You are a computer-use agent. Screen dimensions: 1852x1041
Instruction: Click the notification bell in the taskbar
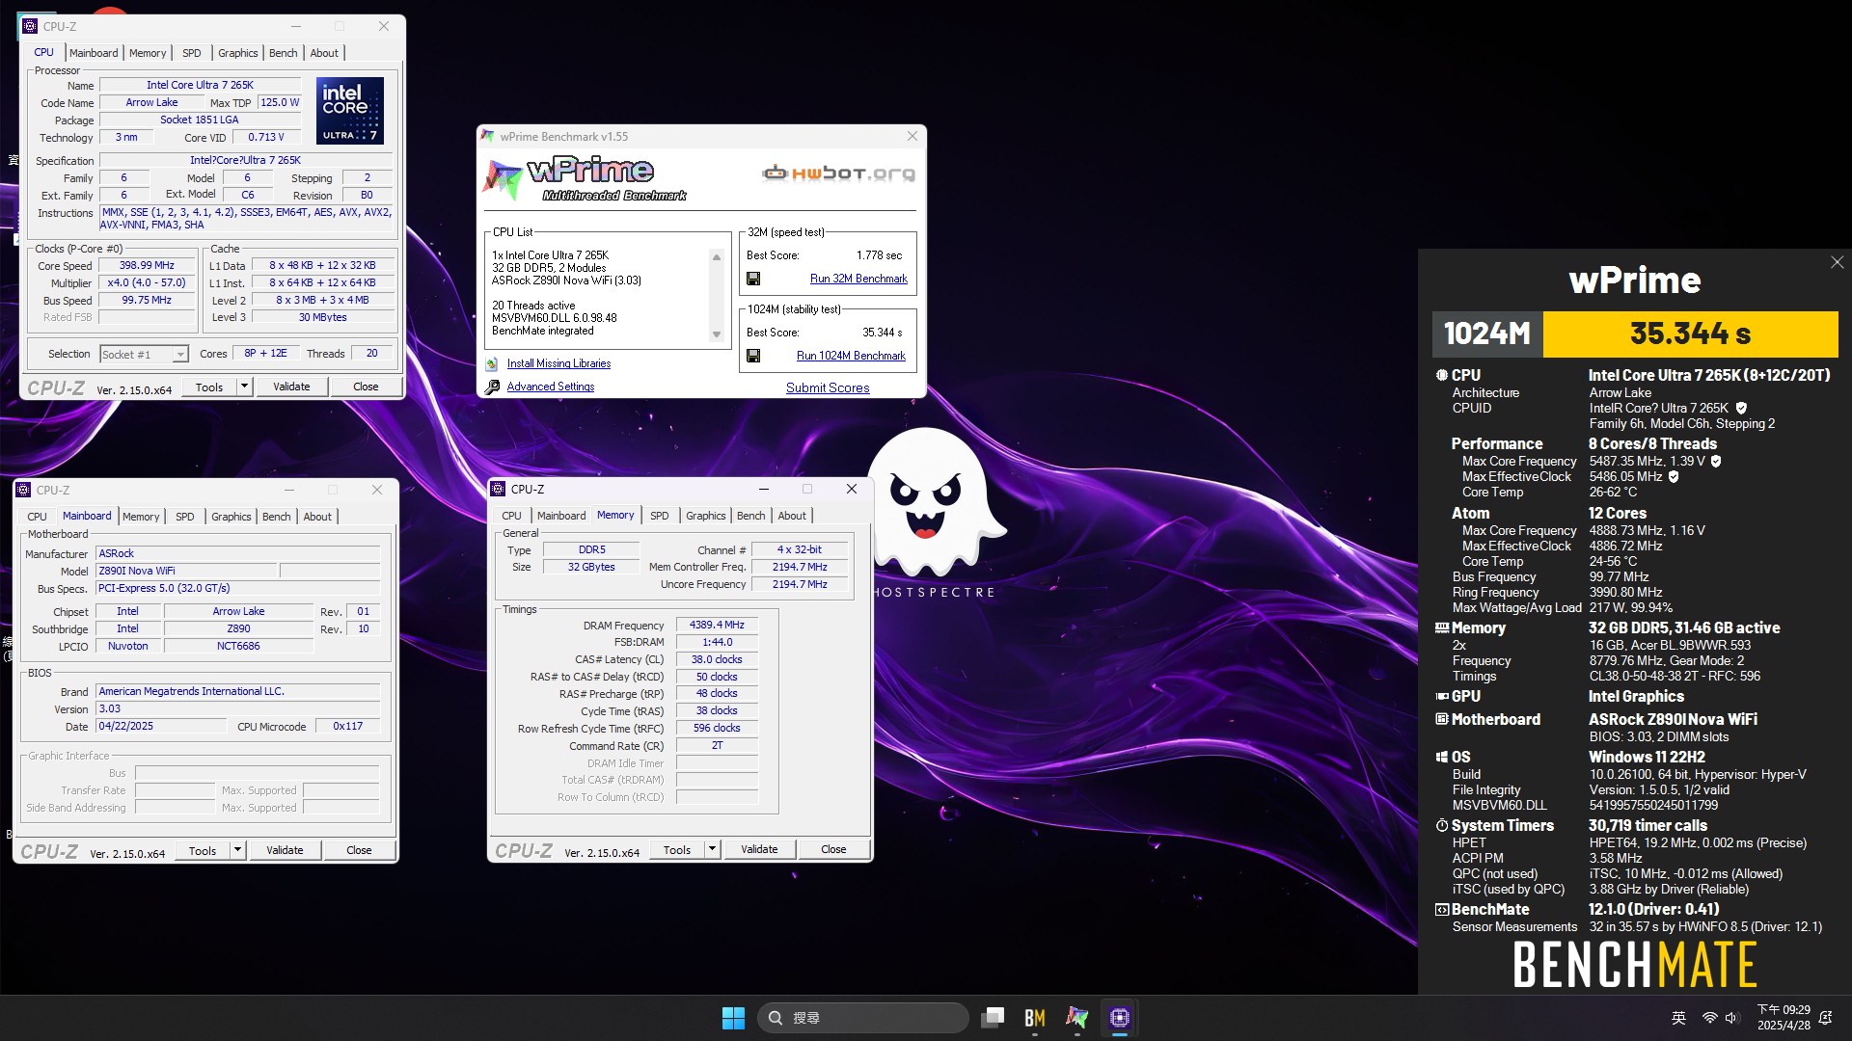click(x=1825, y=1018)
